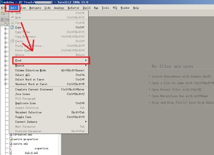Viewport: 214px width, 155px height.
Task: Click the 'No files are open' heading
Action: pyautogui.click(x=172, y=66)
